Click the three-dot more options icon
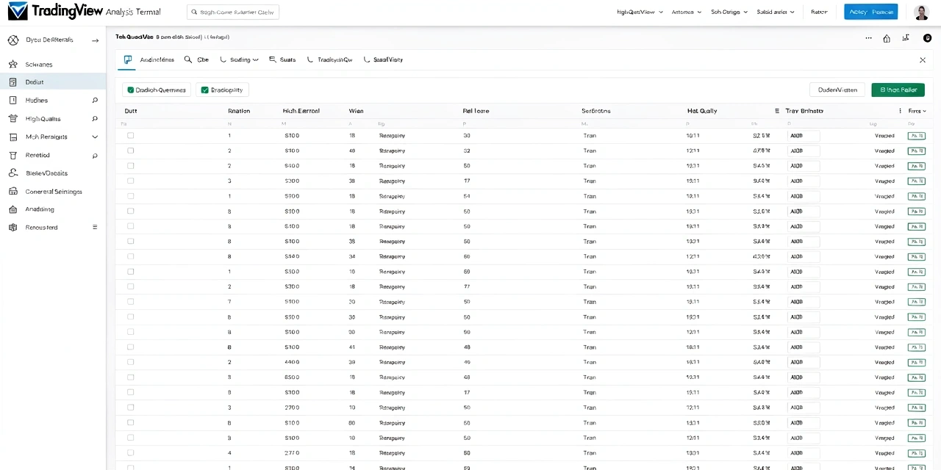941x470 pixels. [x=868, y=38]
